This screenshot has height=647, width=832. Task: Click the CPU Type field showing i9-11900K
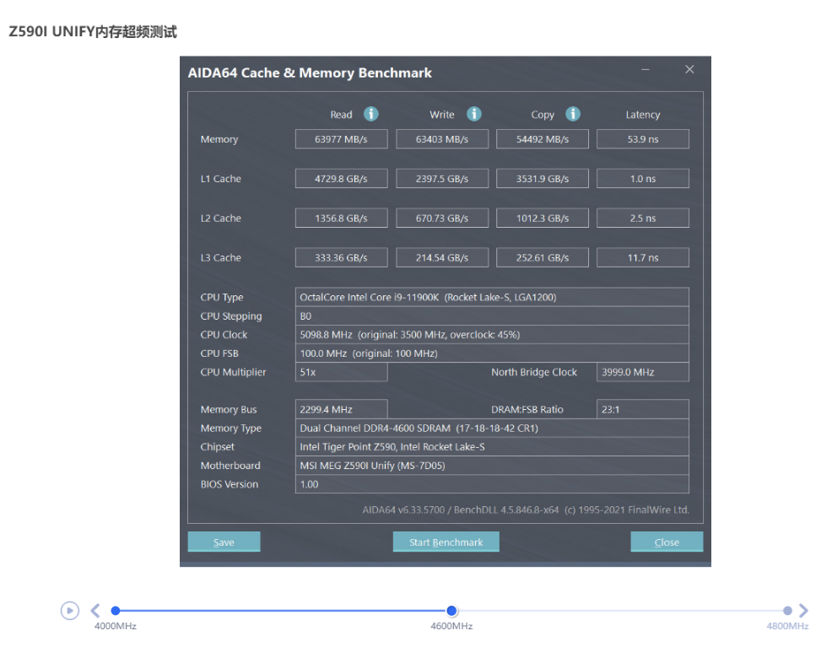pos(492,297)
